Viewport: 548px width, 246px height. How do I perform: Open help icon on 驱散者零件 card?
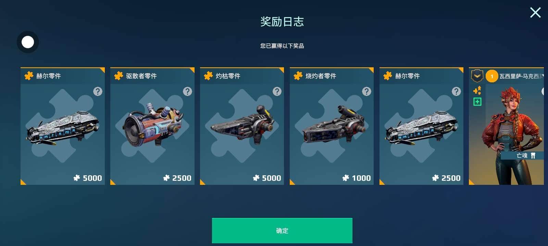coord(187,91)
